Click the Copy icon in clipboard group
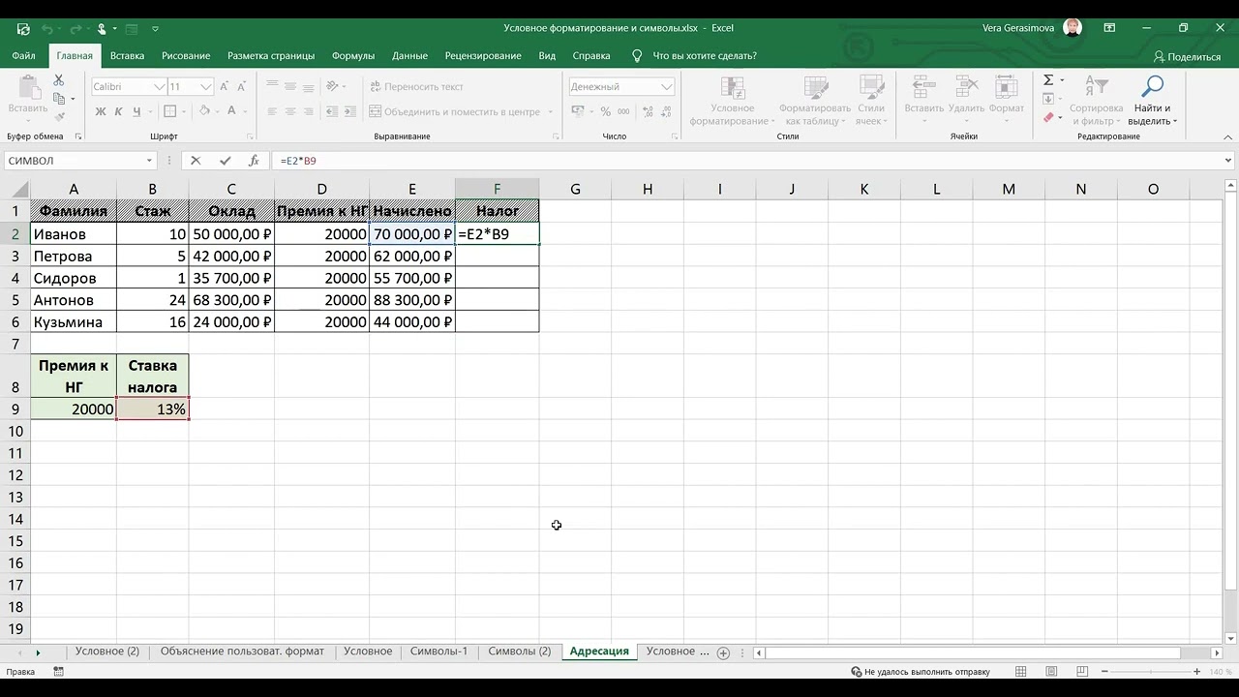The image size is (1239, 697). 59,99
